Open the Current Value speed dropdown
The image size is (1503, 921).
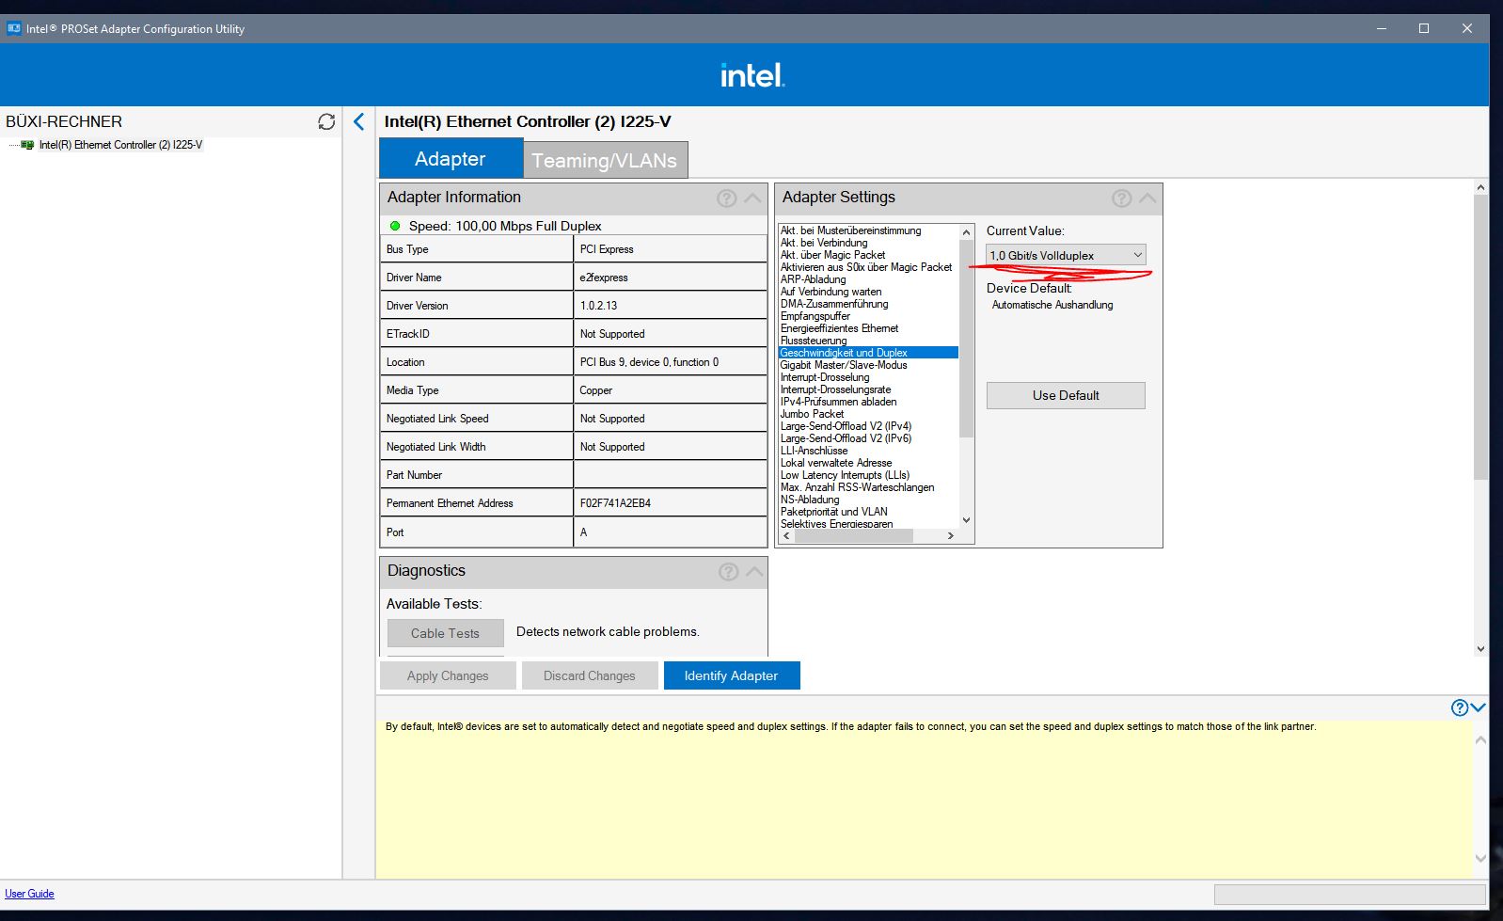[1067, 255]
